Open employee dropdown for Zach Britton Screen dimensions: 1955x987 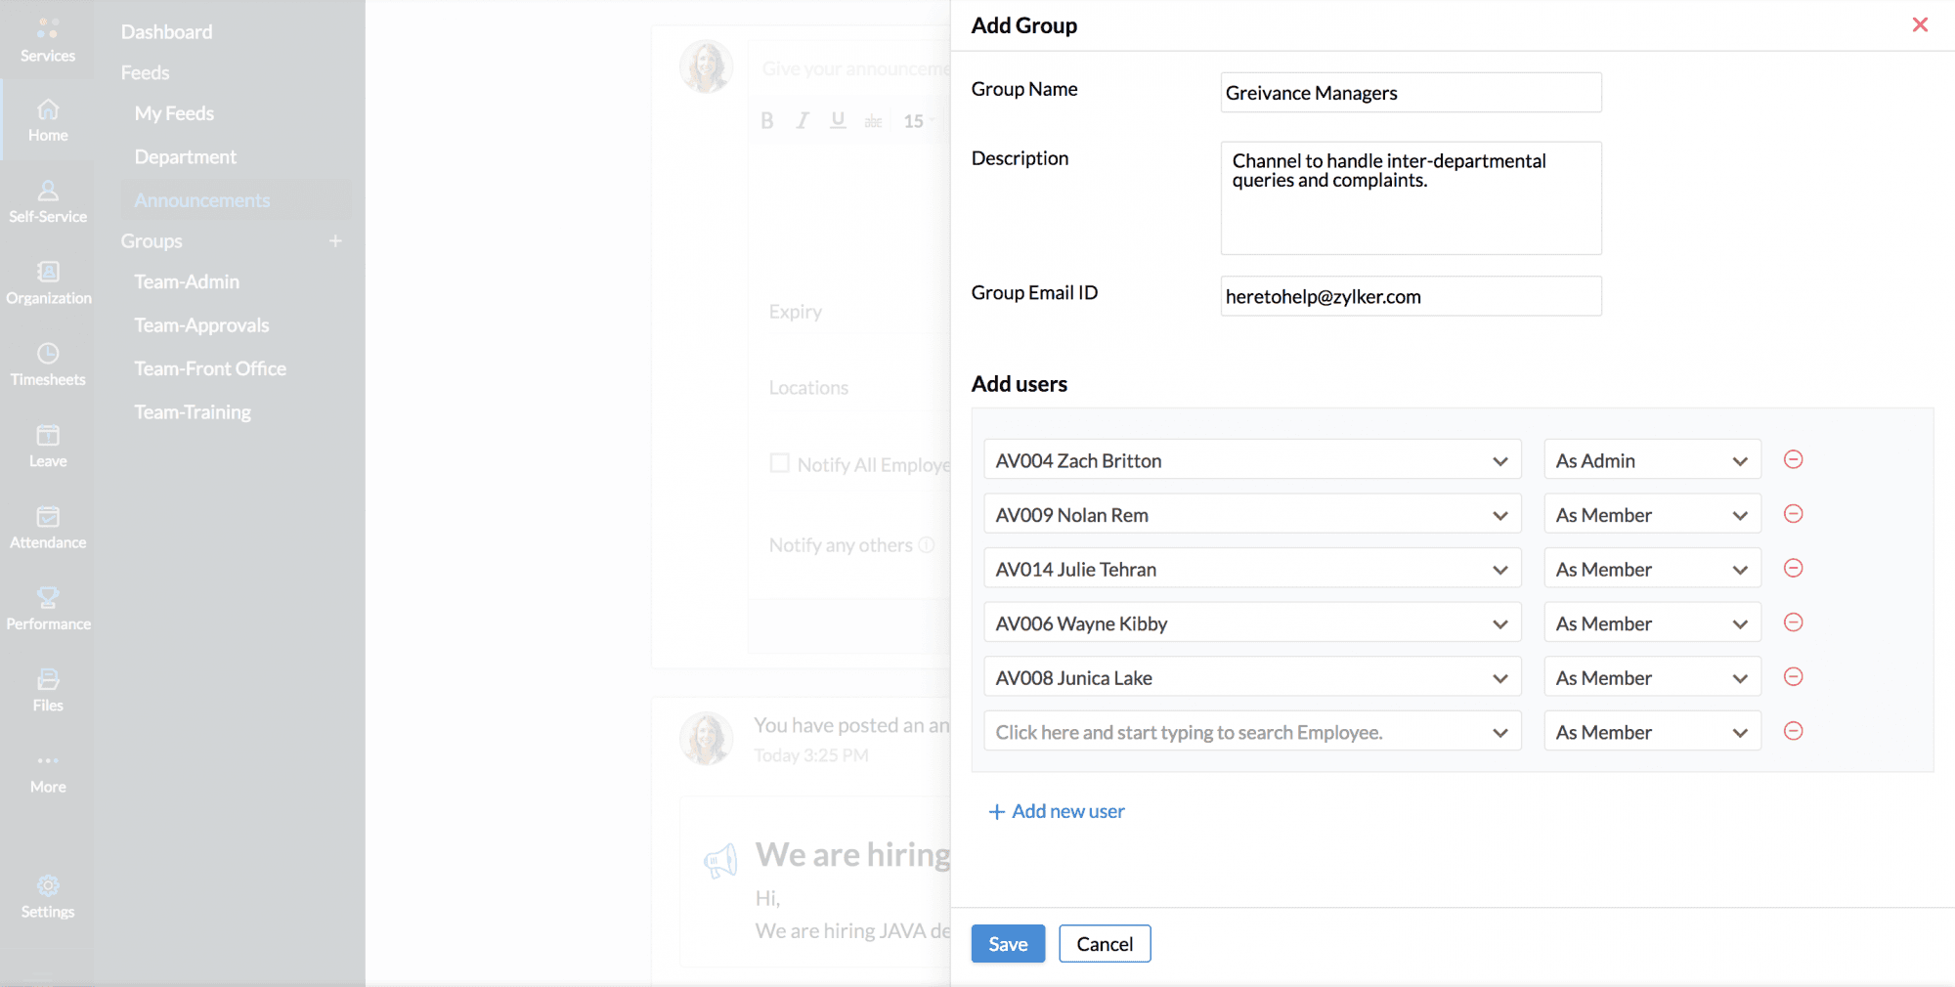point(1252,459)
